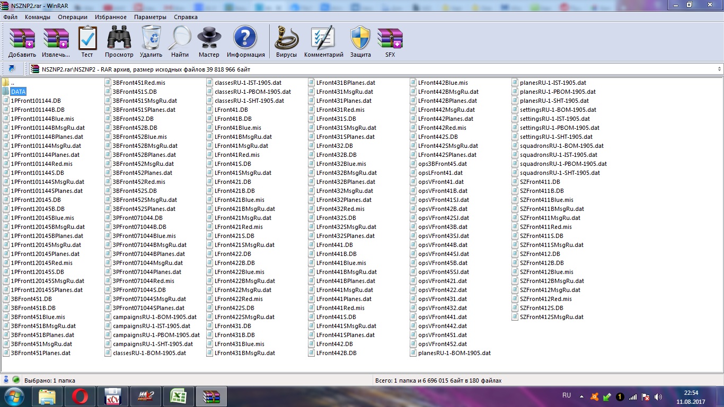Select file settingsRU-1-PBOM-1905.dat
724x407 pixels.
pyautogui.click(x=556, y=128)
